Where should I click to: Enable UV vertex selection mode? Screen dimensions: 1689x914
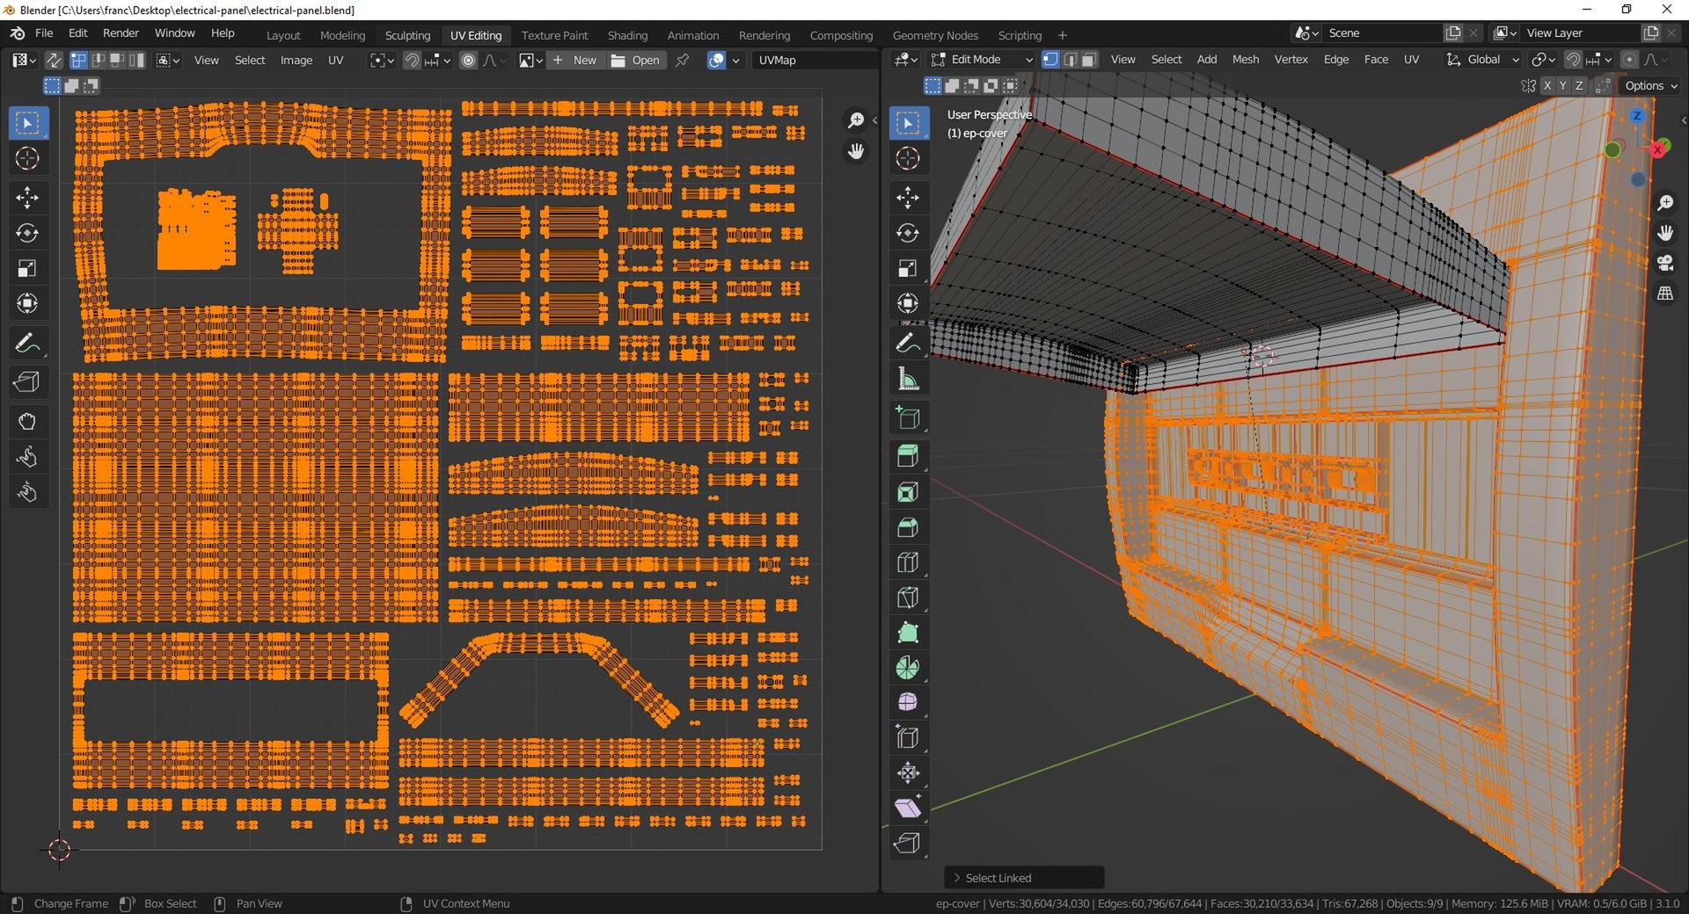click(x=79, y=61)
